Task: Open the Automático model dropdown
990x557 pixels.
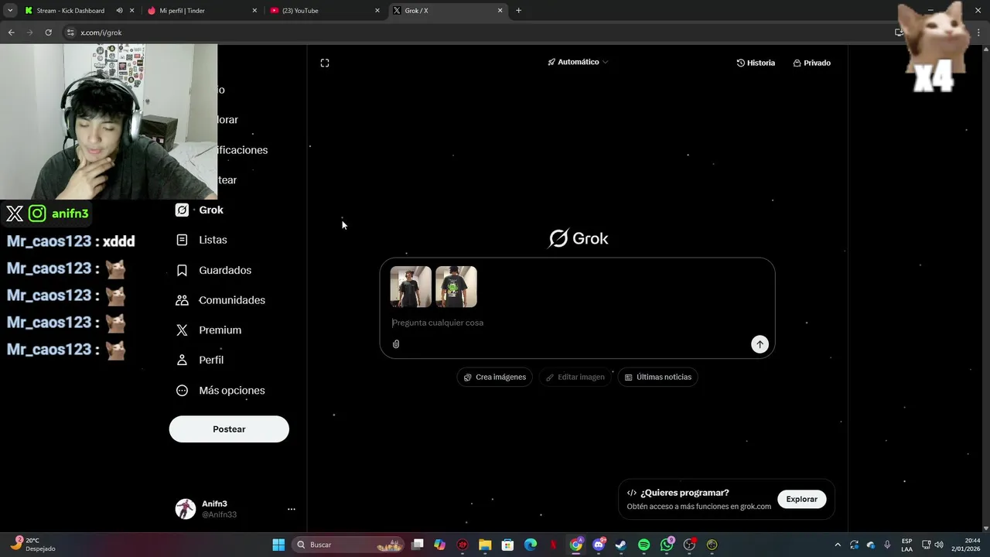Action: [578, 62]
